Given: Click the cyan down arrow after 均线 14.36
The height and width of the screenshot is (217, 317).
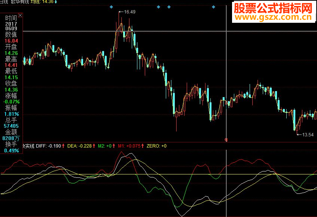Looking at the screenshot, I should tap(56, 1).
